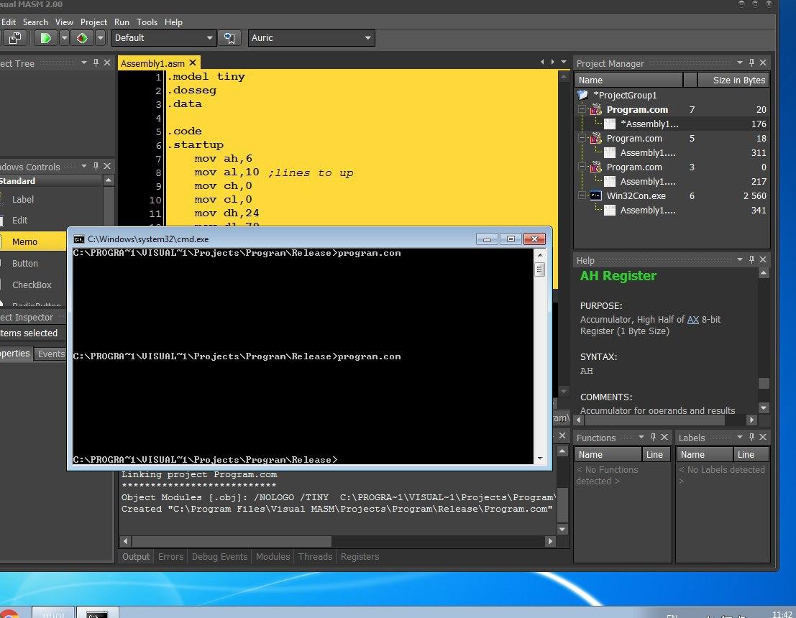Image resolution: width=796 pixels, height=618 pixels.
Task: Open the Run menu
Action: click(x=122, y=22)
